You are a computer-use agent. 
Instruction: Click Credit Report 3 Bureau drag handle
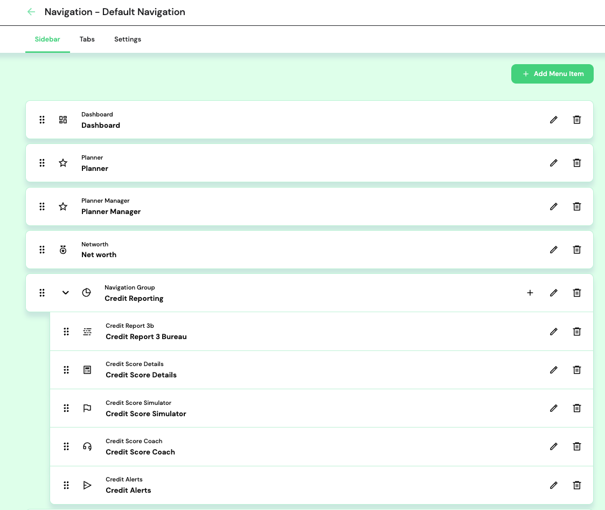[66, 332]
